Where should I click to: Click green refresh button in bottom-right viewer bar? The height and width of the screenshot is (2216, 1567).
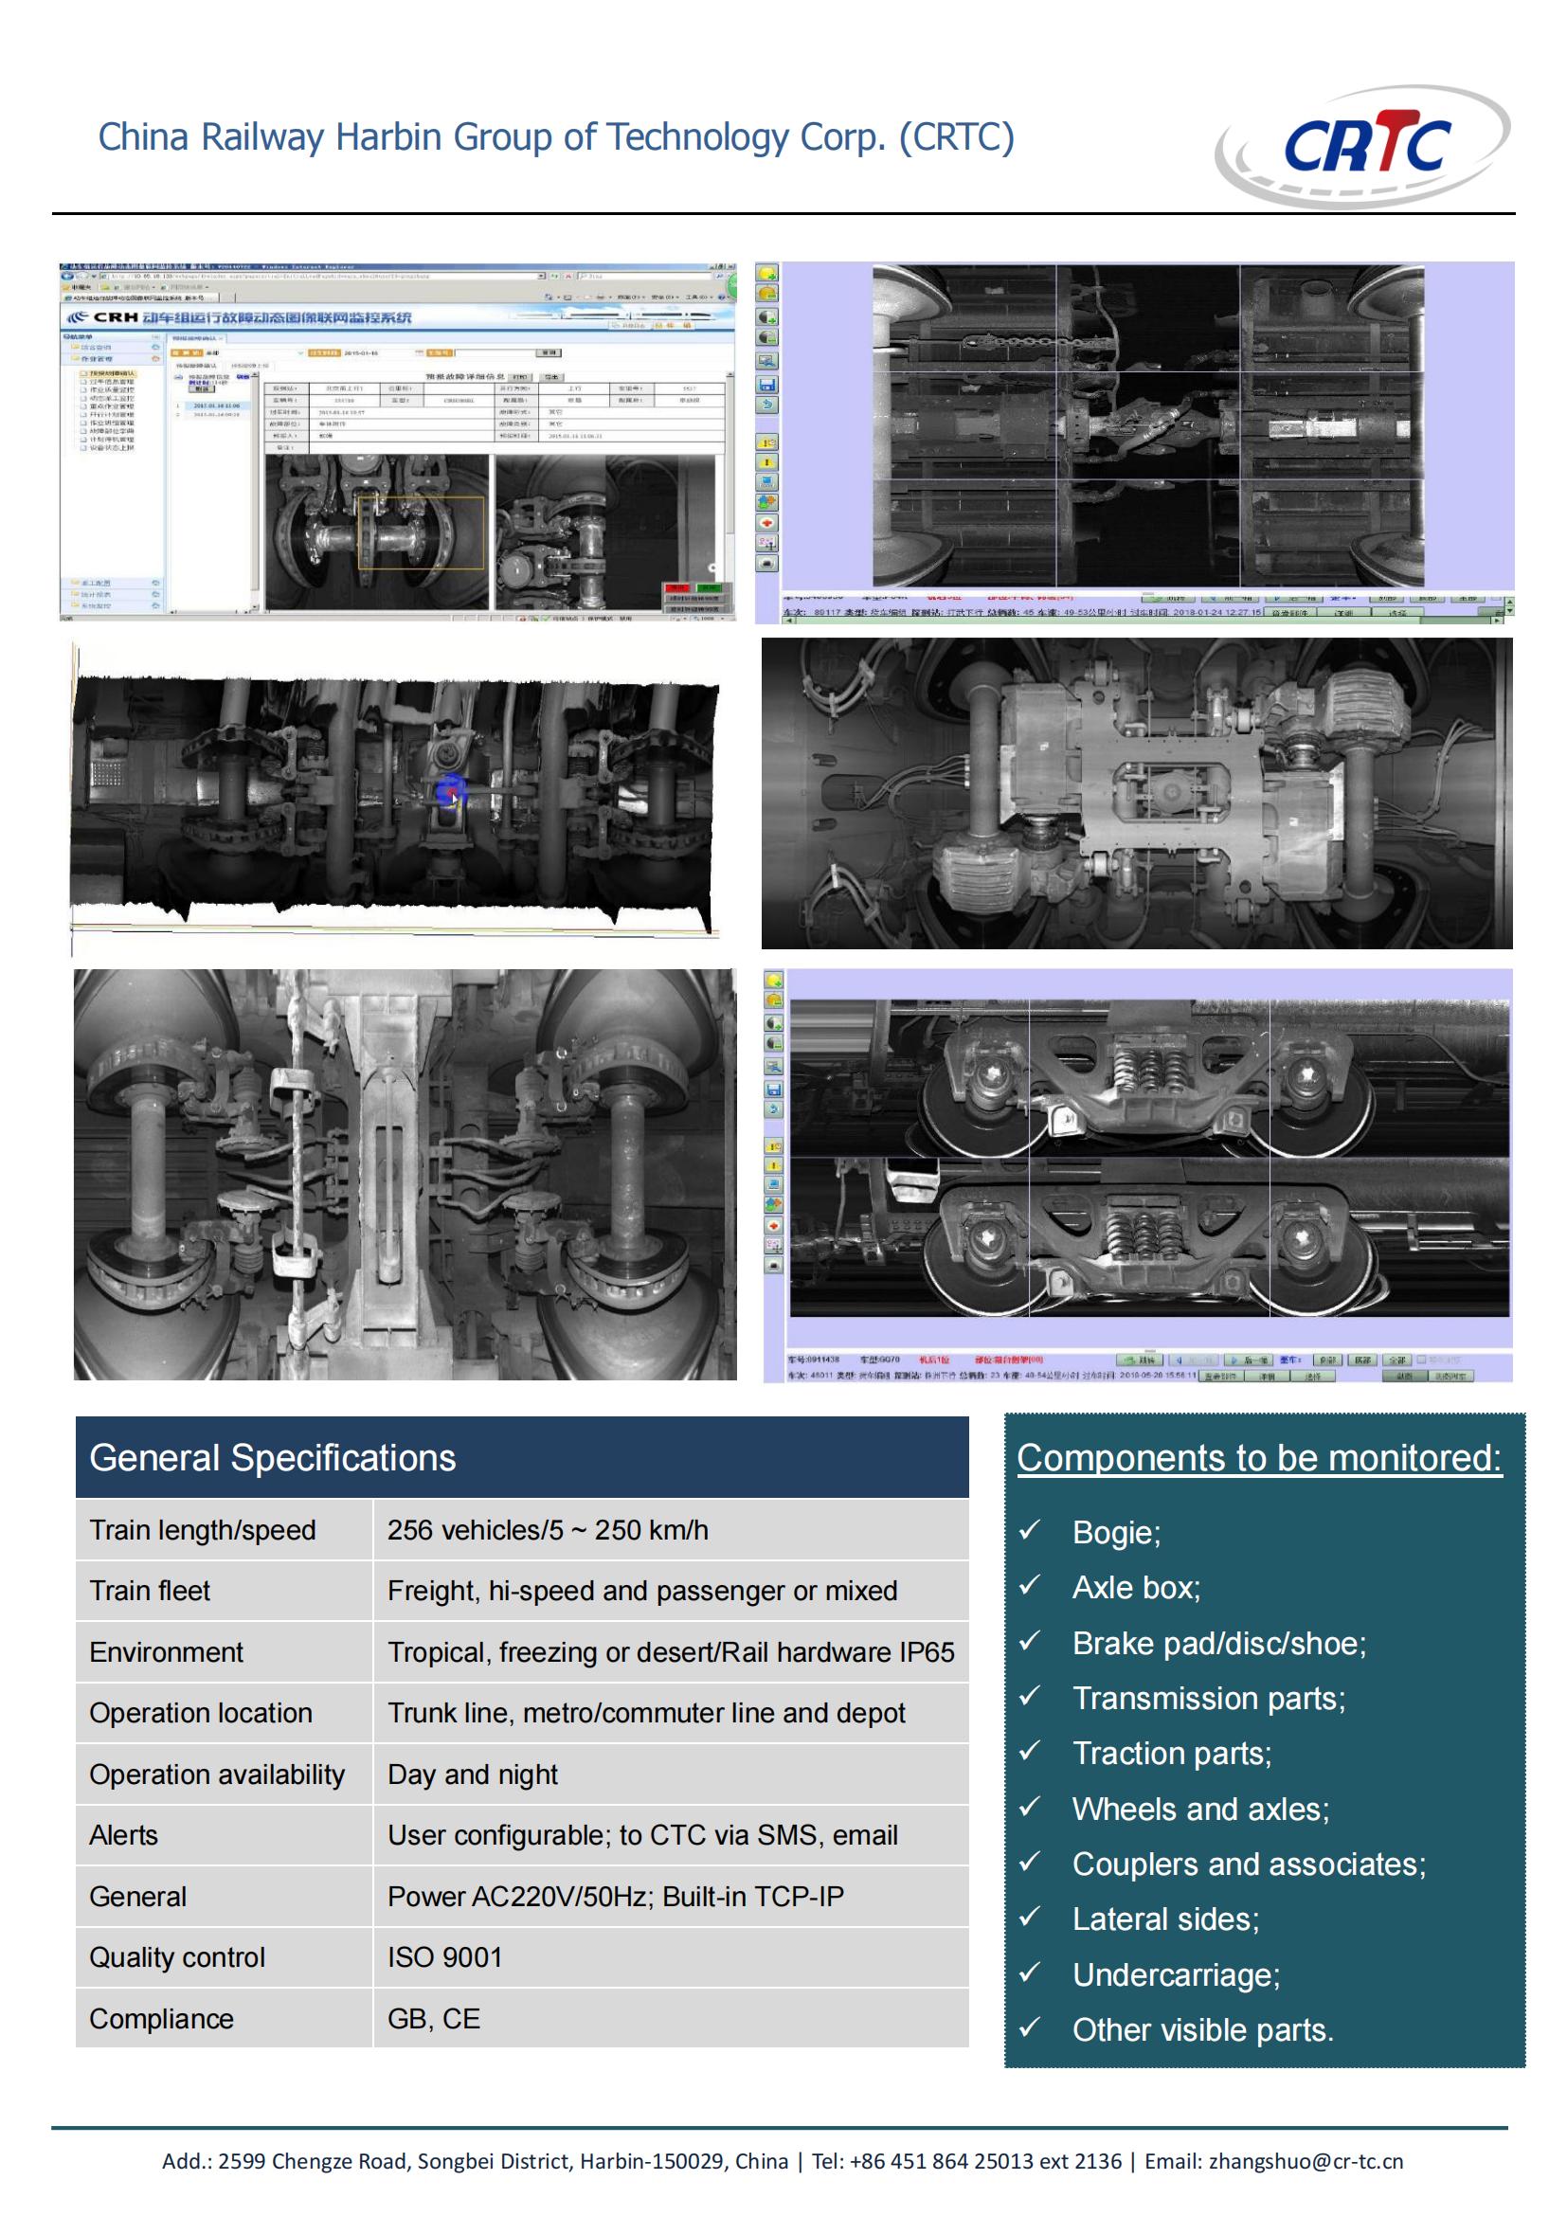pos(1140,1360)
